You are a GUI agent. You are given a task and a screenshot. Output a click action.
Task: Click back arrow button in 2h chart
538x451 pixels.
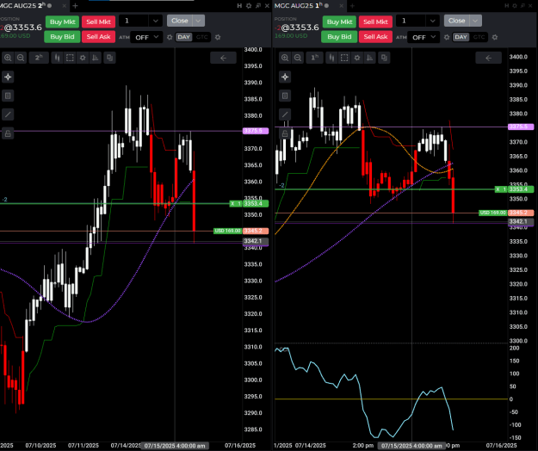point(223,58)
